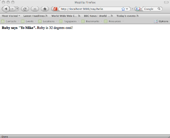Expand the Bookmarks dropdown arrow
The image size is (170, 138).
click(101, 21)
